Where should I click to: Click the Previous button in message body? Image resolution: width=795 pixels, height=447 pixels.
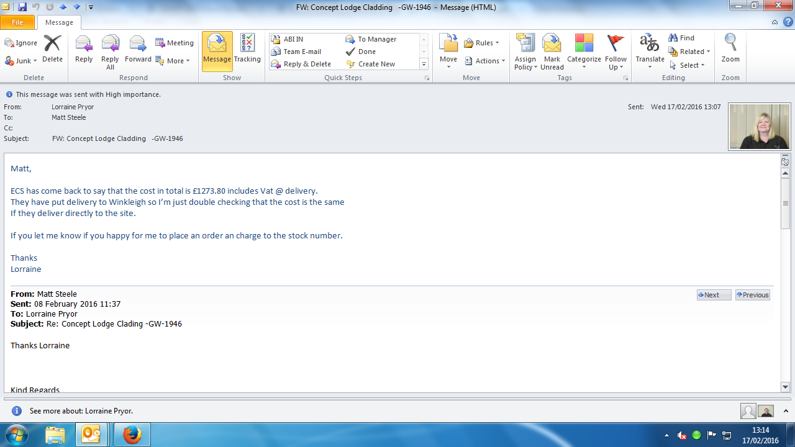(752, 295)
